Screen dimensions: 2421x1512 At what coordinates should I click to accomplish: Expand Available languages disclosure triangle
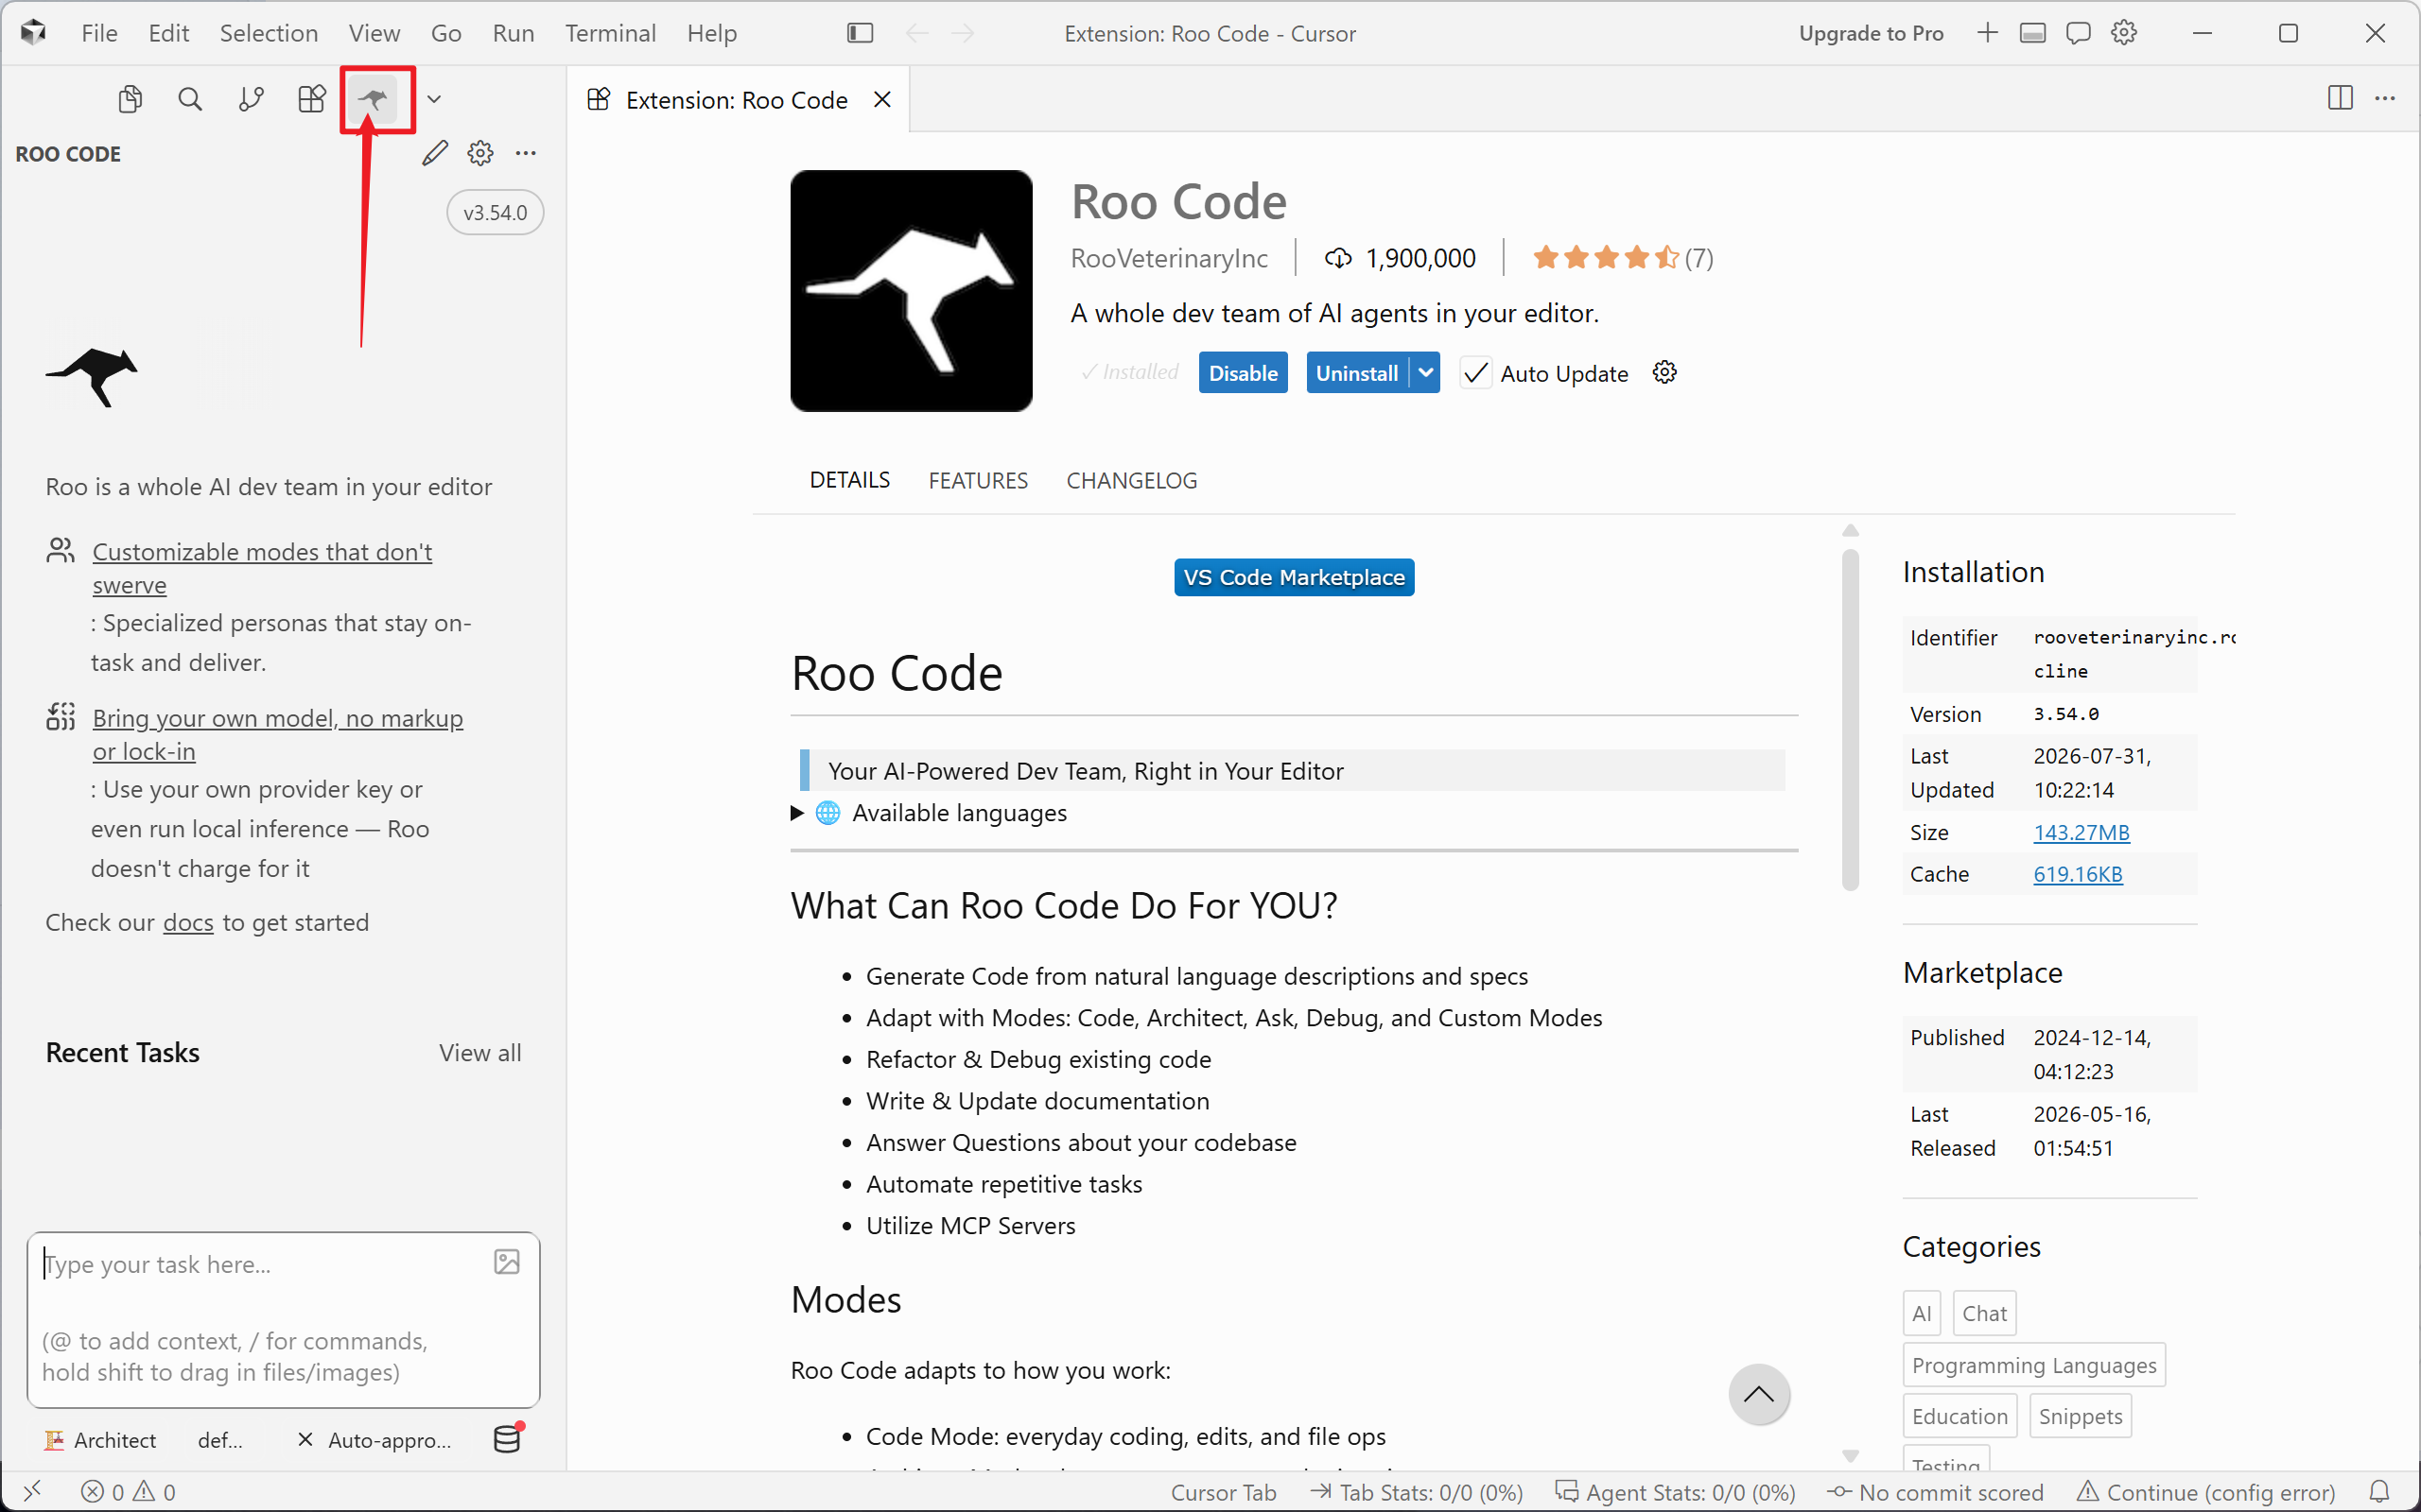(x=797, y=813)
